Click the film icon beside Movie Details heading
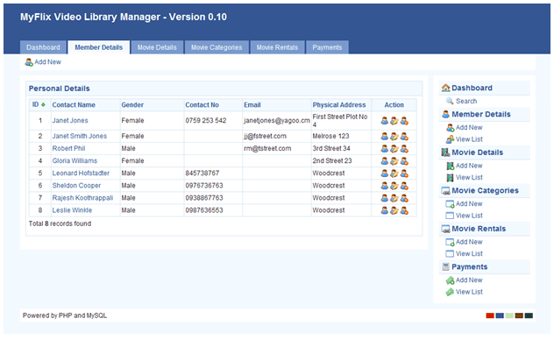 (445, 152)
